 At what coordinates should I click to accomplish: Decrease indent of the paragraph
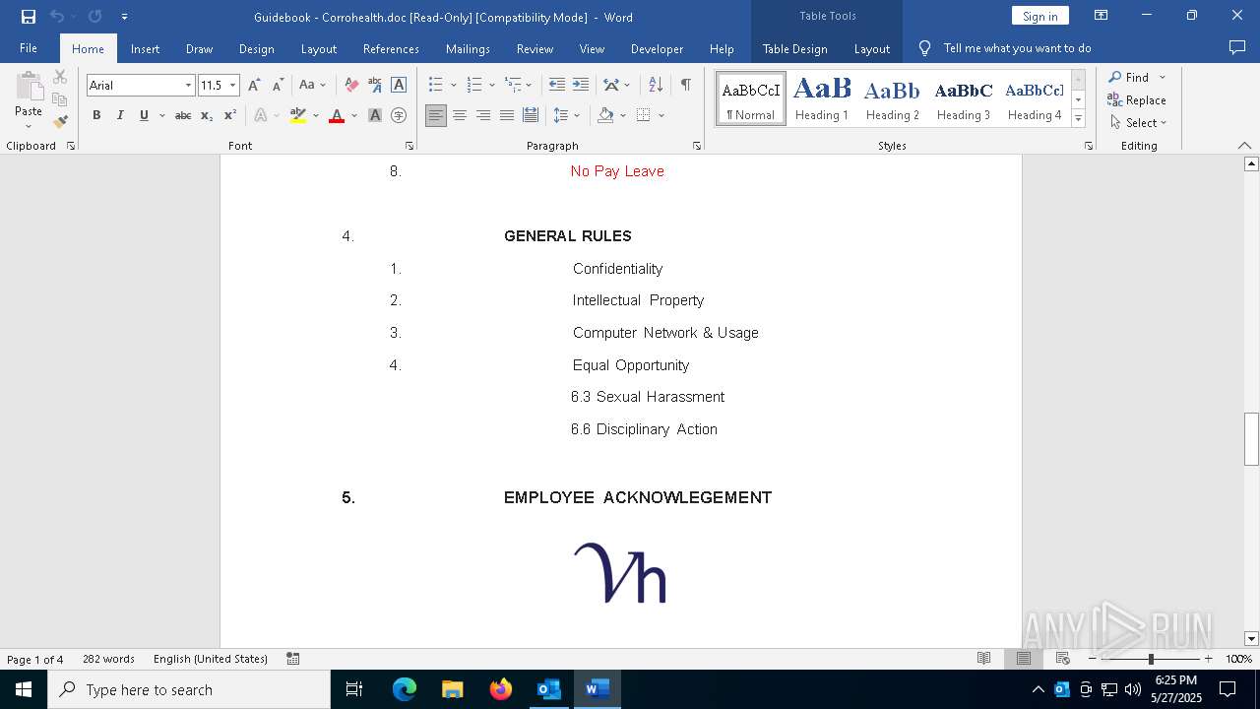coord(557,85)
